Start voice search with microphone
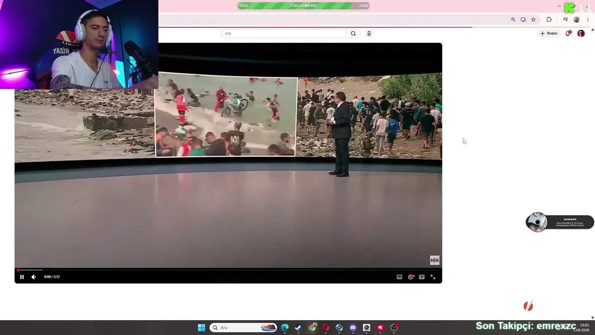 click(369, 33)
